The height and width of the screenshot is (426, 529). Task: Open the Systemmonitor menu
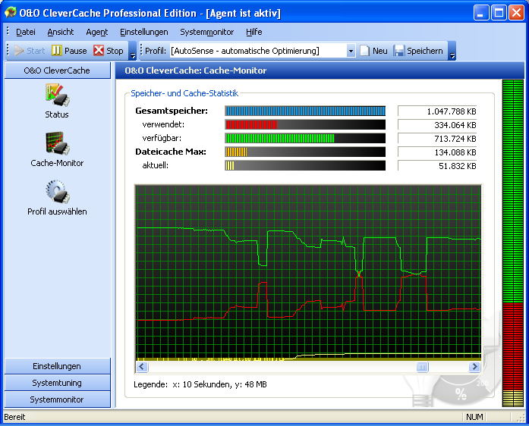207,32
